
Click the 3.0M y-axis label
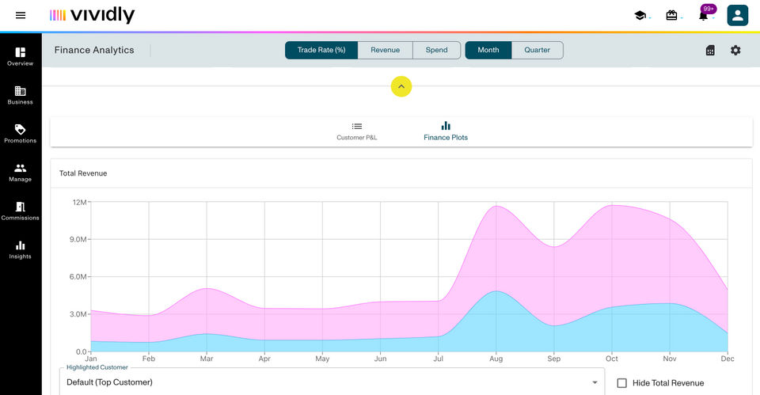(x=77, y=314)
